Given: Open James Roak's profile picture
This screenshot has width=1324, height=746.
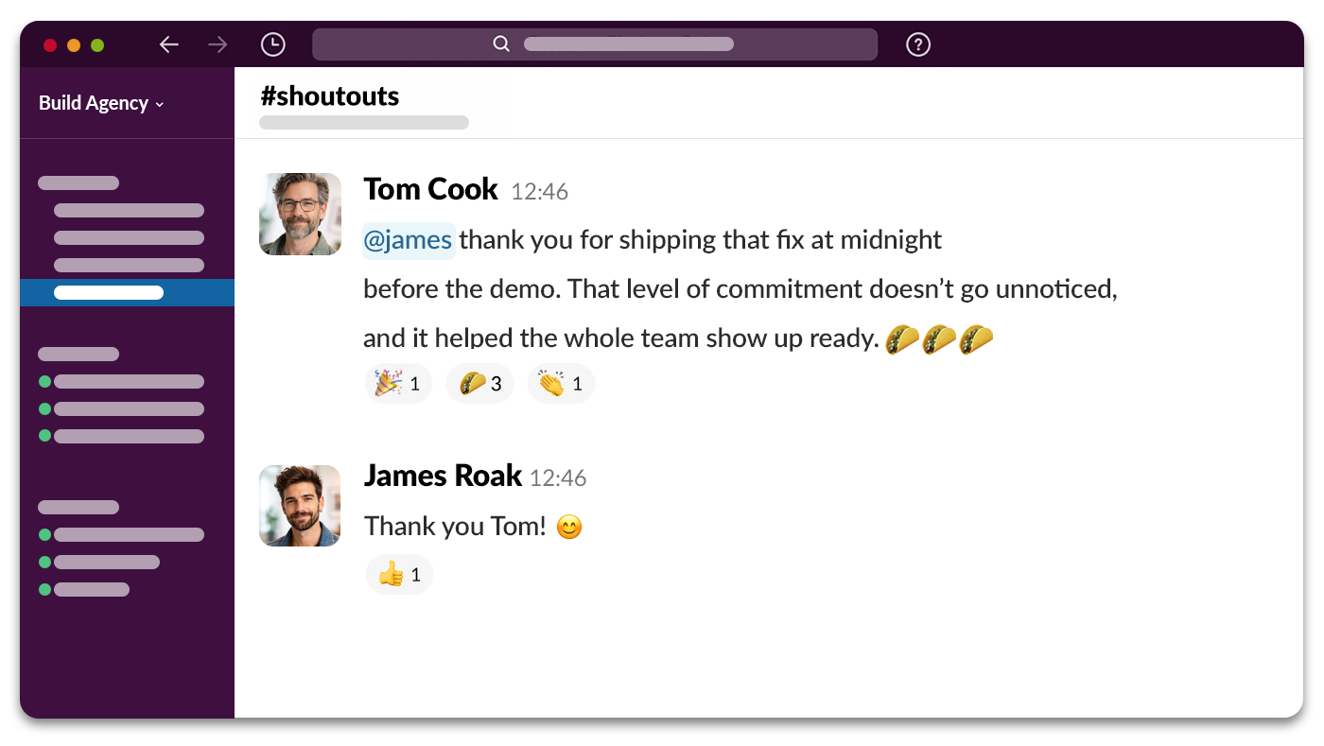Looking at the screenshot, I should click(x=300, y=506).
